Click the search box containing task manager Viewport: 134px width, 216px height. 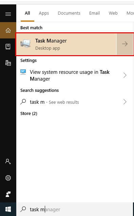pyautogui.click(x=75, y=210)
